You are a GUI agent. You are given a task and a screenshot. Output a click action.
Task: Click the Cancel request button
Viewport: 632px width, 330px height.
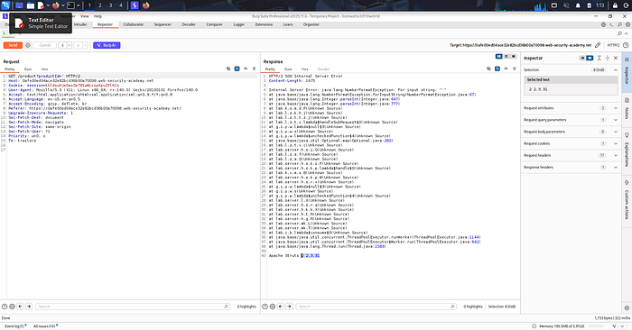[45, 45]
